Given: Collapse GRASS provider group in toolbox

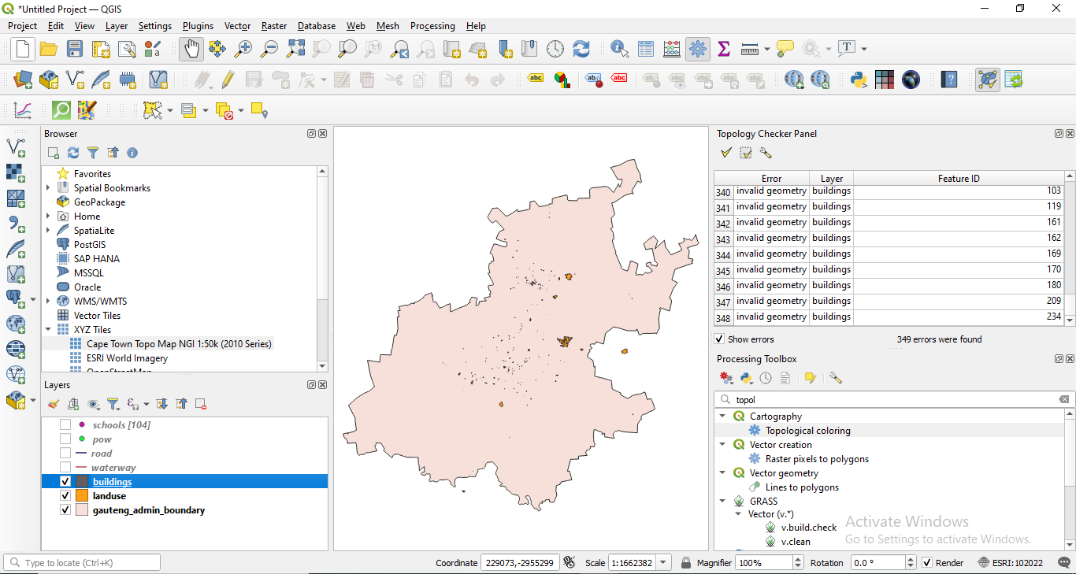Looking at the screenshot, I should tap(722, 501).
